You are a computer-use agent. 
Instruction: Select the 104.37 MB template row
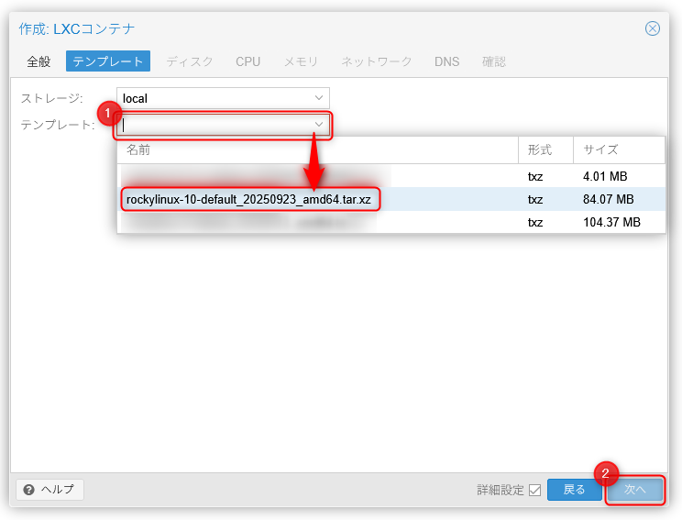(x=390, y=222)
